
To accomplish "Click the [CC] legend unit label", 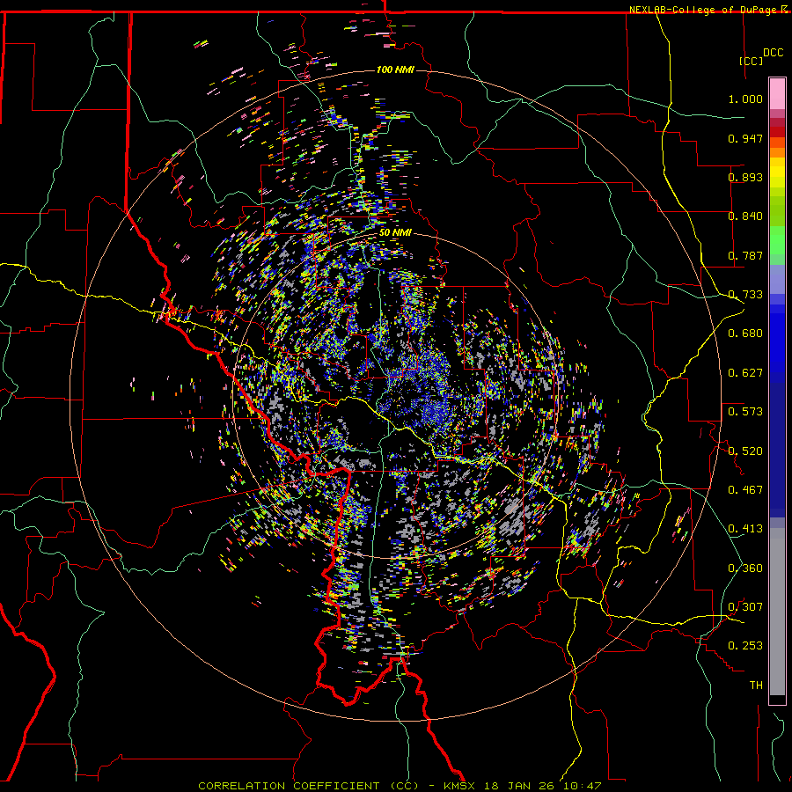I will pos(751,61).
